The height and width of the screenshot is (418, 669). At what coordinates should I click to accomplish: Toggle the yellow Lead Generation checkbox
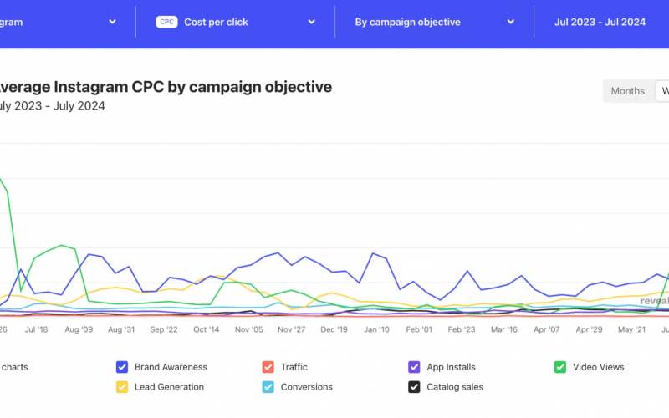click(122, 387)
